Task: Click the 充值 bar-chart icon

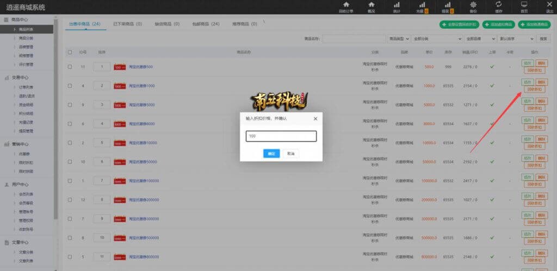Action: tap(422, 5)
